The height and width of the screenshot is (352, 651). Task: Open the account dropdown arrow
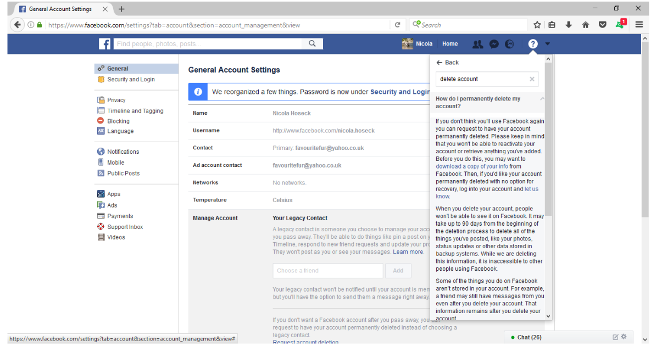(x=548, y=43)
